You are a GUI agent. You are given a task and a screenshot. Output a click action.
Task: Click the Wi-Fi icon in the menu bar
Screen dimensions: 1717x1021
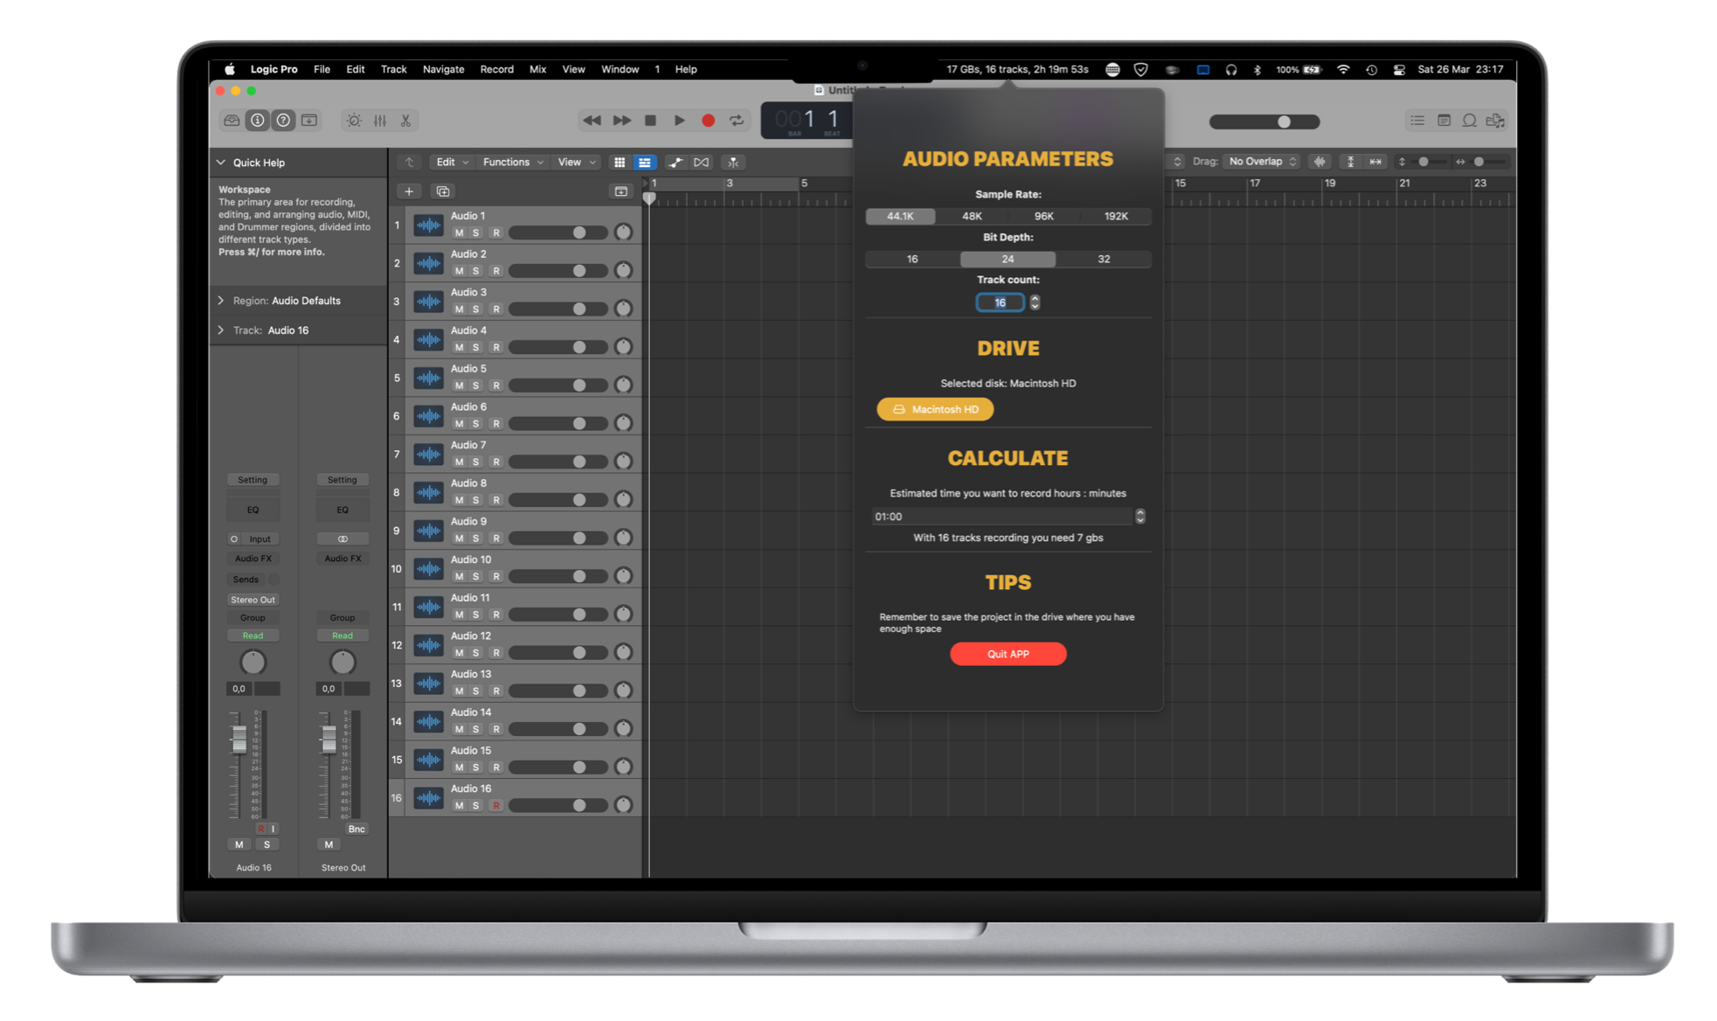pyautogui.click(x=1343, y=70)
